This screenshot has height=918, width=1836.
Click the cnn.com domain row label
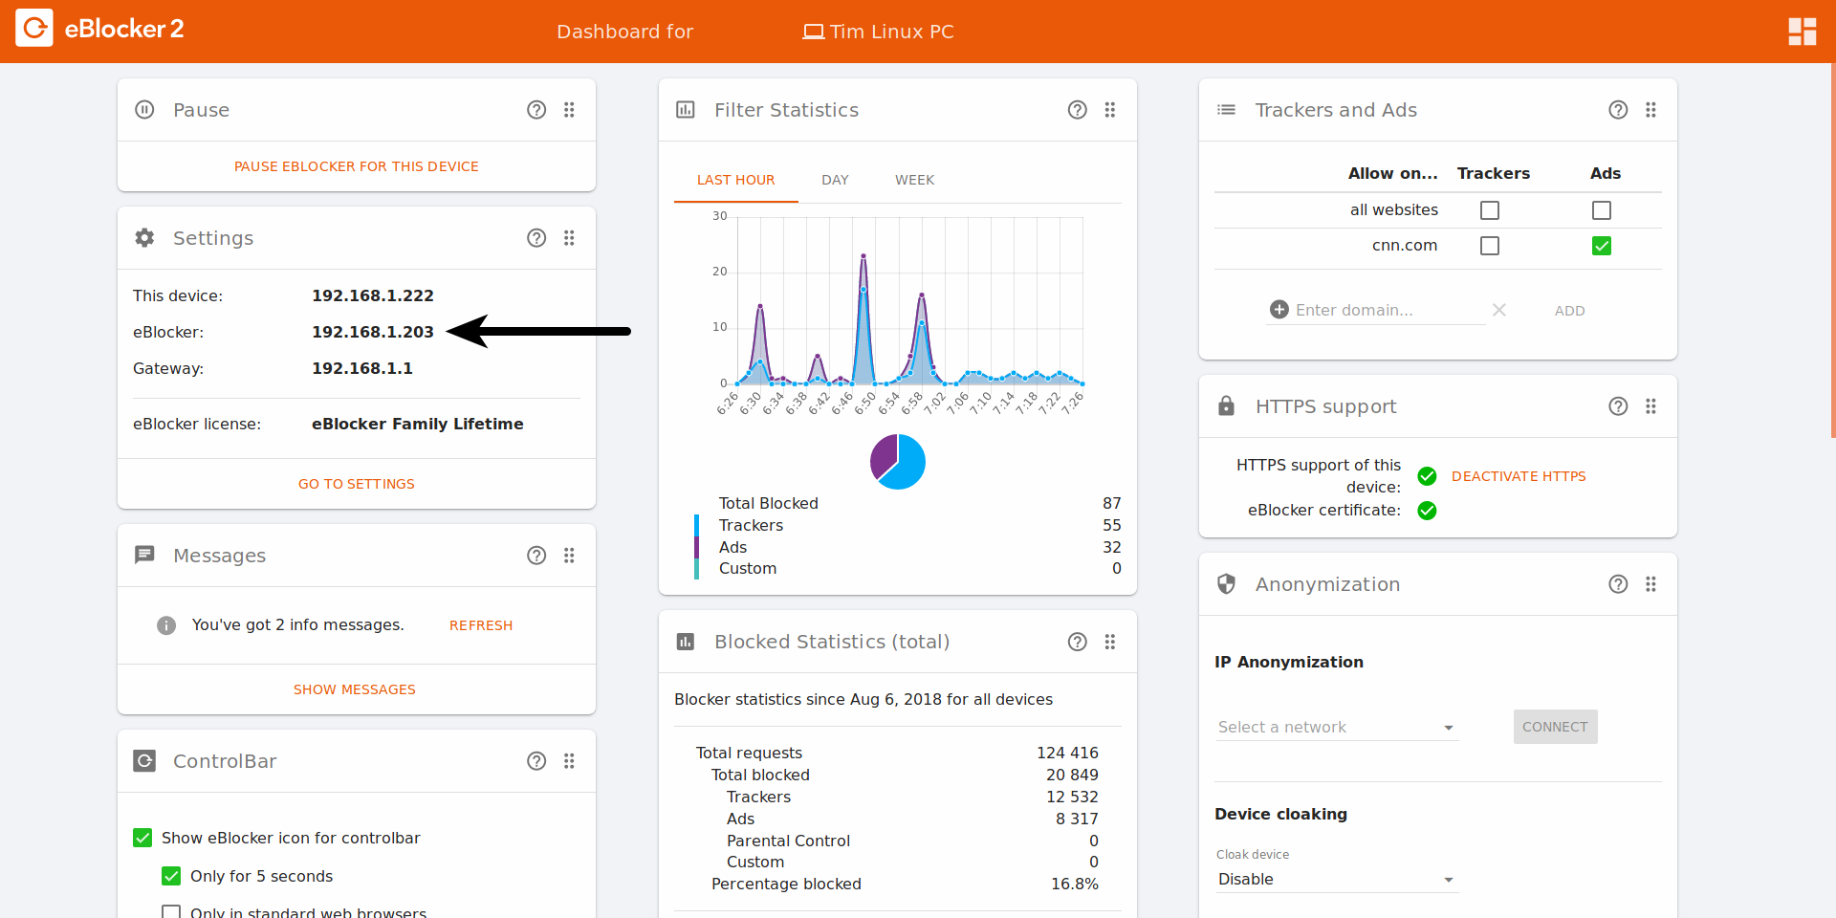tap(1405, 245)
